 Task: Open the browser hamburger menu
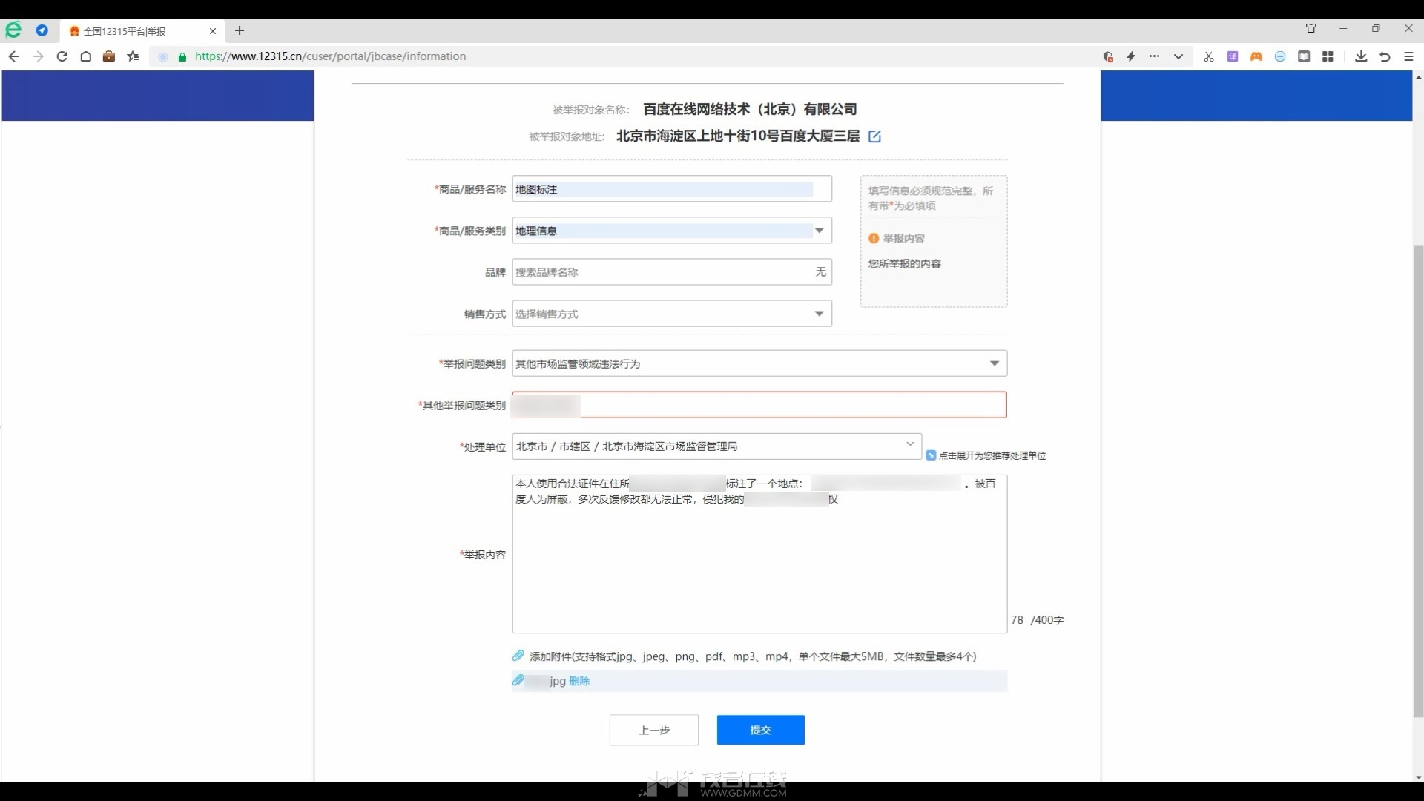pyautogui.click(x=1408, y=56)
